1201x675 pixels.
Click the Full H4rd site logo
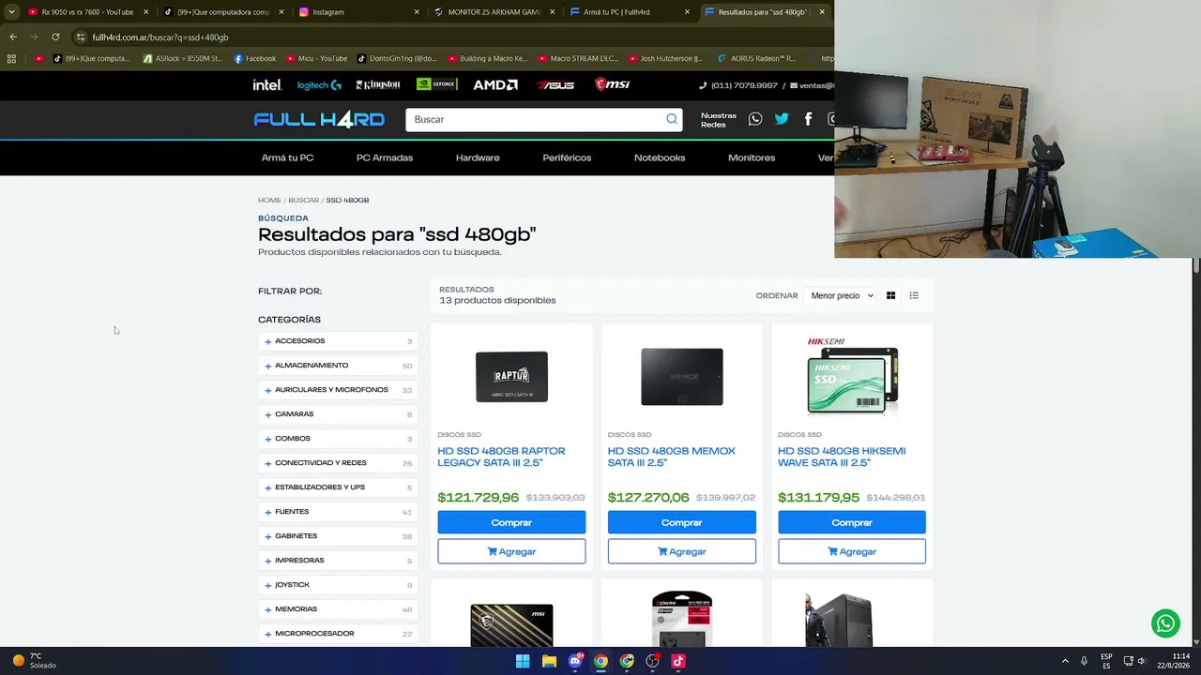[x=319, y=119]
